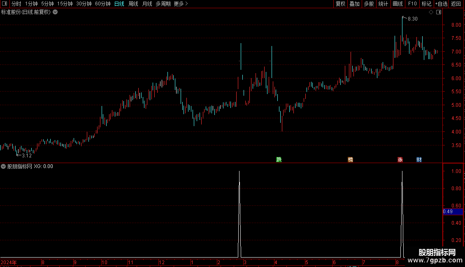
Task: Click the 8.00 price axis label
Action: tap(456, 25)
